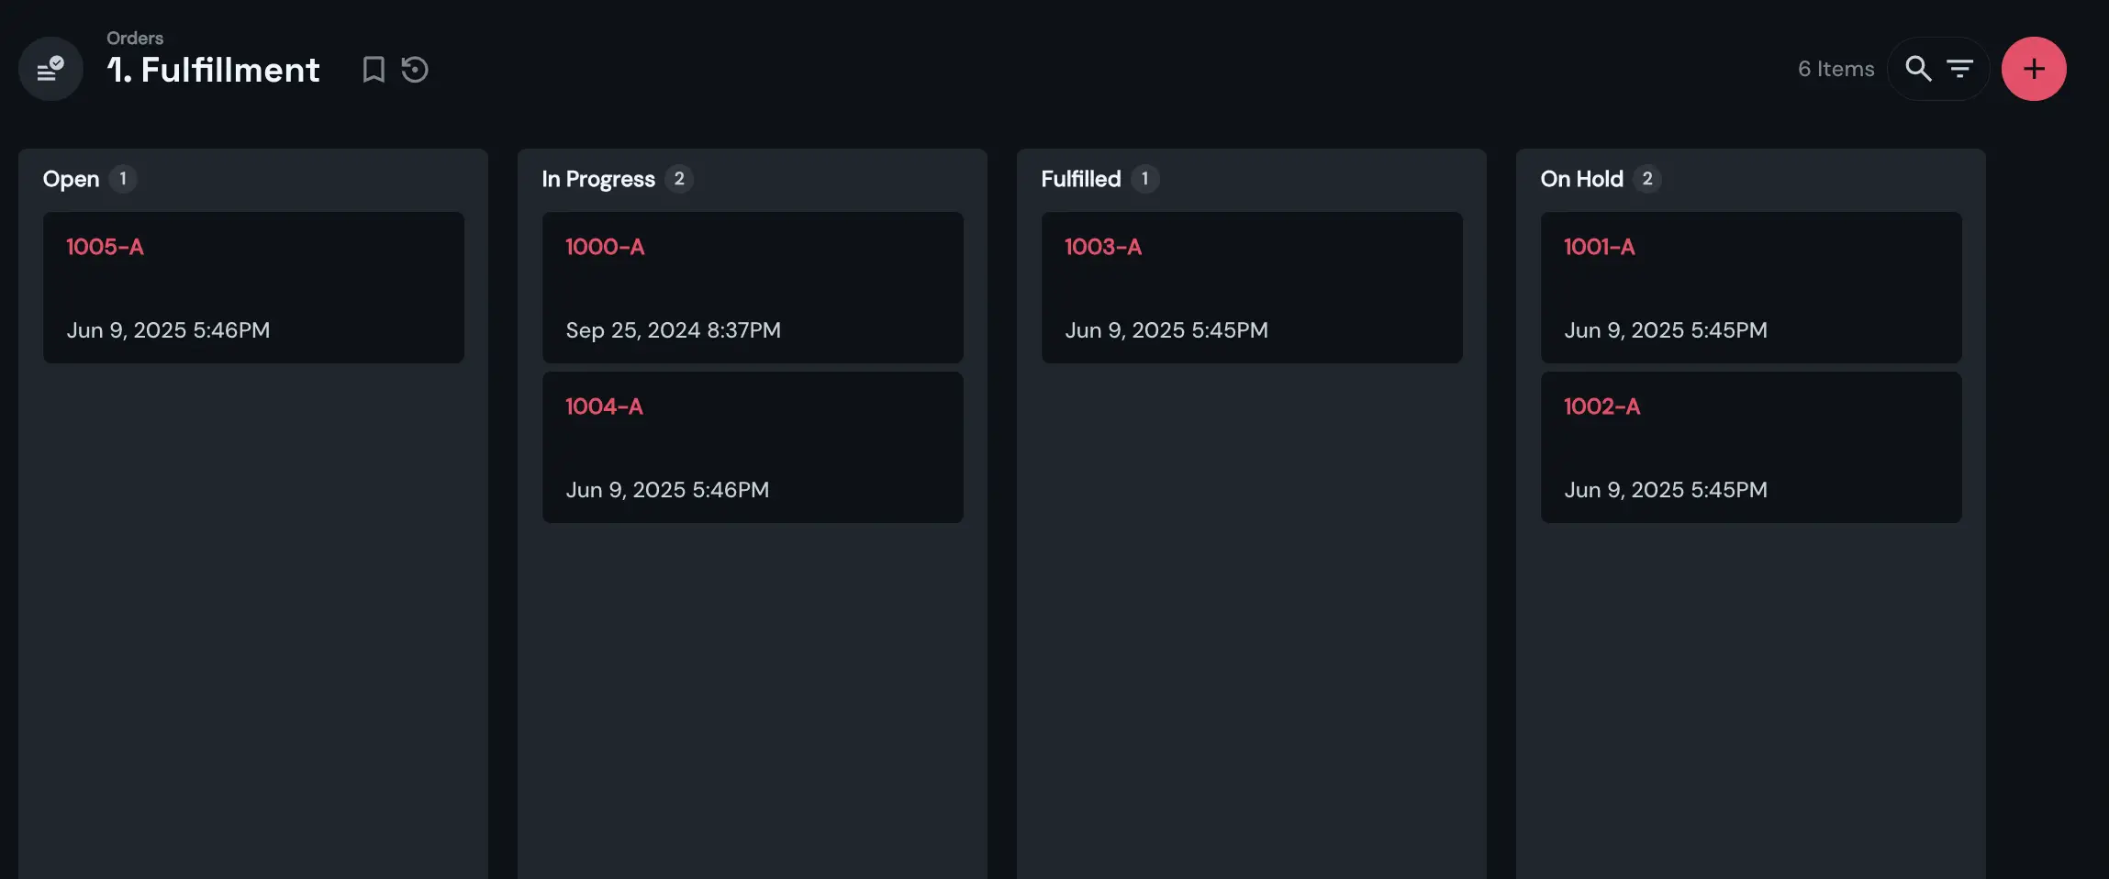Viewport: 2109px width, 879px height.
Task: Bookmark the Fulfillment view
Action: (373, 69)
